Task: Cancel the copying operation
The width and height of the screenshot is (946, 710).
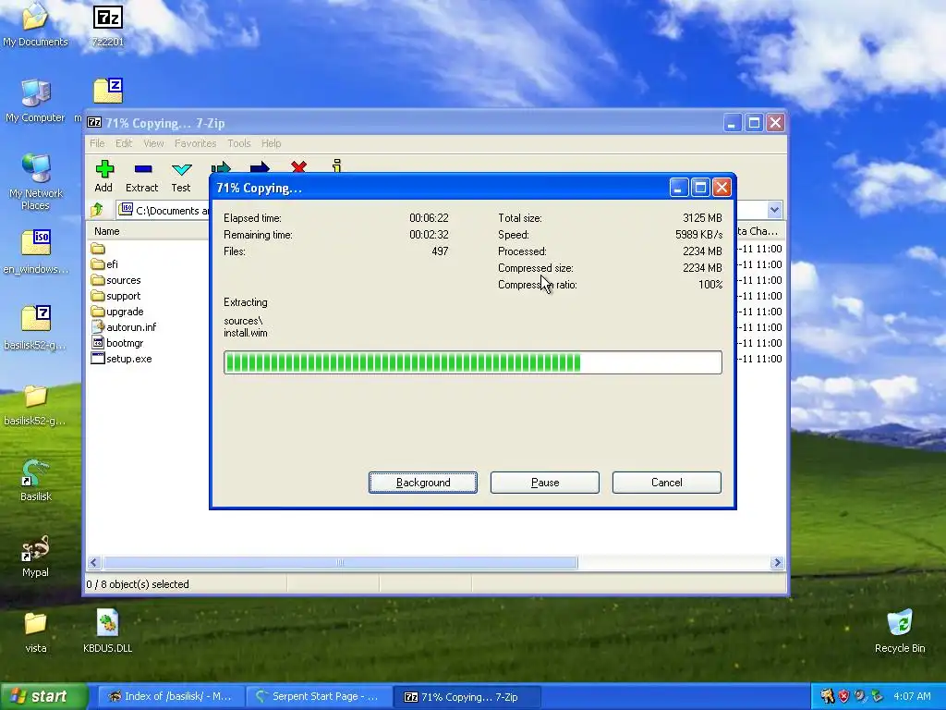Action: (x=667, y=483)
